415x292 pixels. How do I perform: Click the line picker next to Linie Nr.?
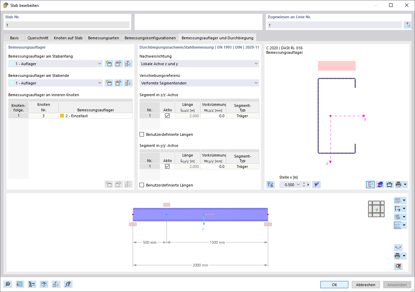point(408,25)
